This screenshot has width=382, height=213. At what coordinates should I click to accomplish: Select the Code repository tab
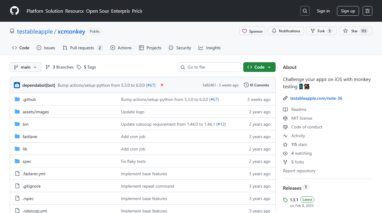(x=21, y=48)
